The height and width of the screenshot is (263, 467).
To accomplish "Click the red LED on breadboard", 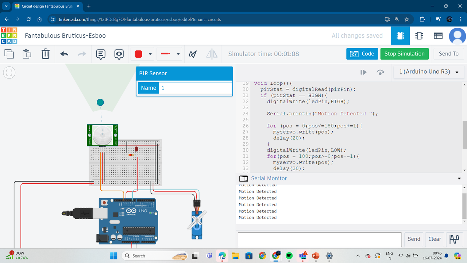I will pyautogui.click(x=136, y=149).
